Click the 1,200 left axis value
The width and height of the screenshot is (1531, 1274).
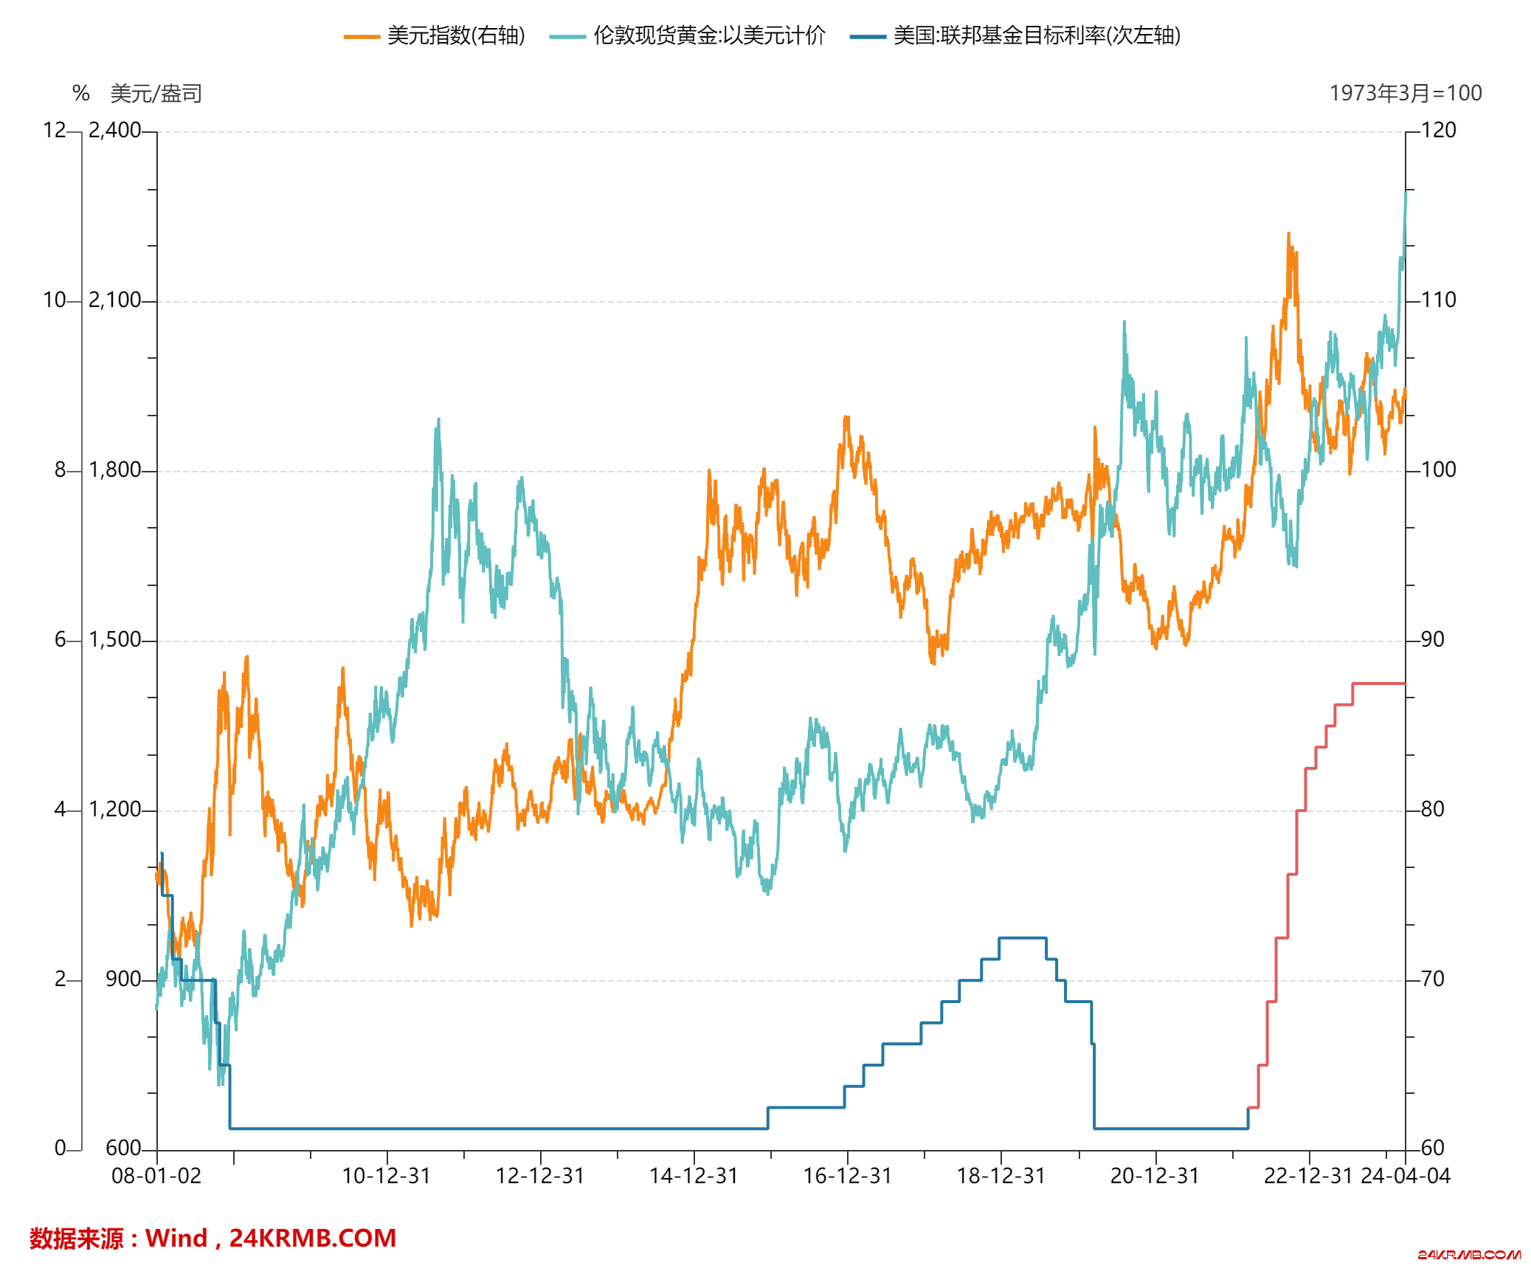tap(114, 810)
